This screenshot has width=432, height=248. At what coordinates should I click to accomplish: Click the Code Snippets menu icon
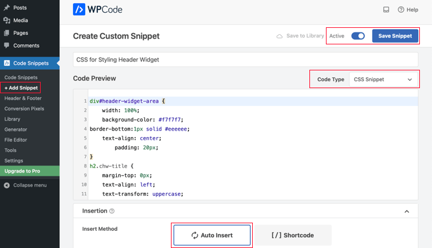pyautogui.click(x=6, y=63)
